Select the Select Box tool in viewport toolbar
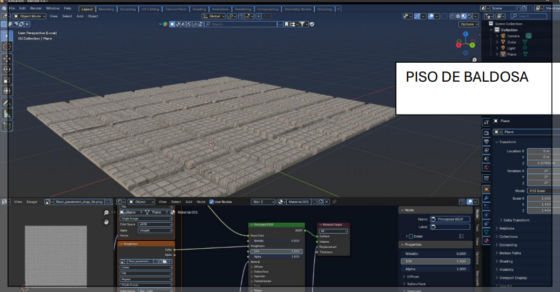 (7, 36)
